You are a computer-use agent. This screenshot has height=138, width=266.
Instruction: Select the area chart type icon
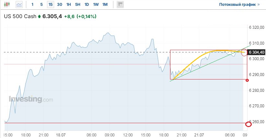pyautogui.click(x=19, y=5)
